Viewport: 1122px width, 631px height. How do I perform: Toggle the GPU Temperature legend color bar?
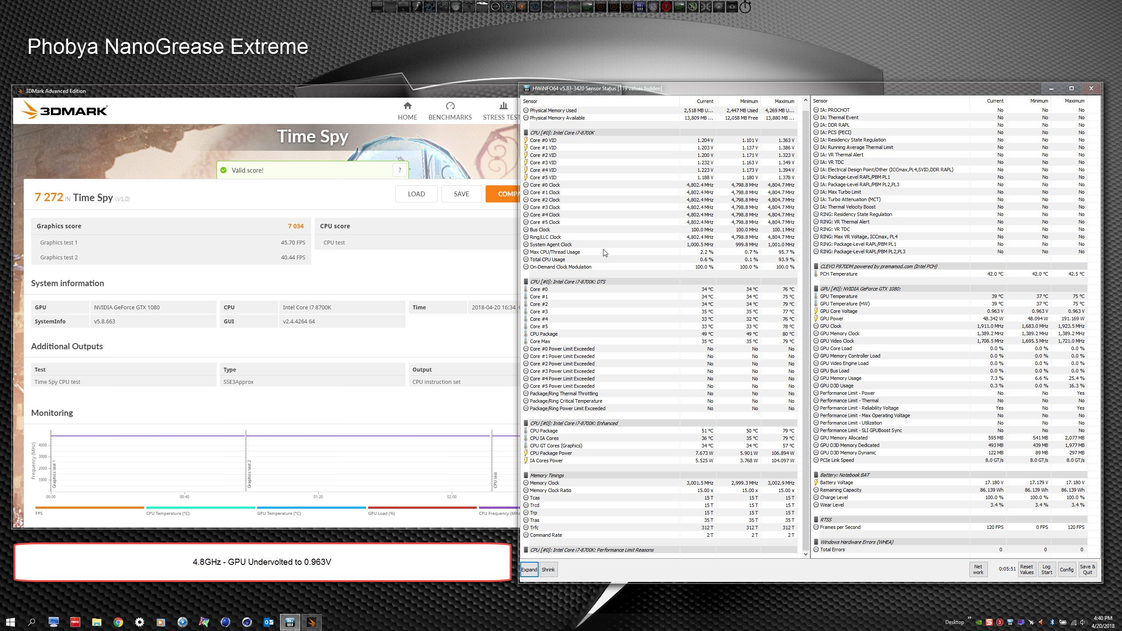(311, 507)
